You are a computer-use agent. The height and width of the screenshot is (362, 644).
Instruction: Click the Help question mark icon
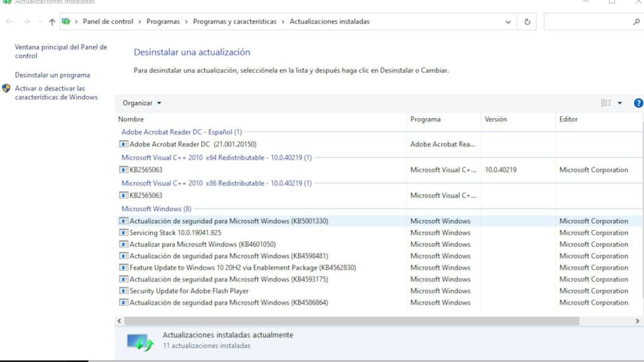point(639,102)
